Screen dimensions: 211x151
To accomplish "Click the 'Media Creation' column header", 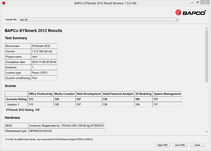I will [64, 94].
